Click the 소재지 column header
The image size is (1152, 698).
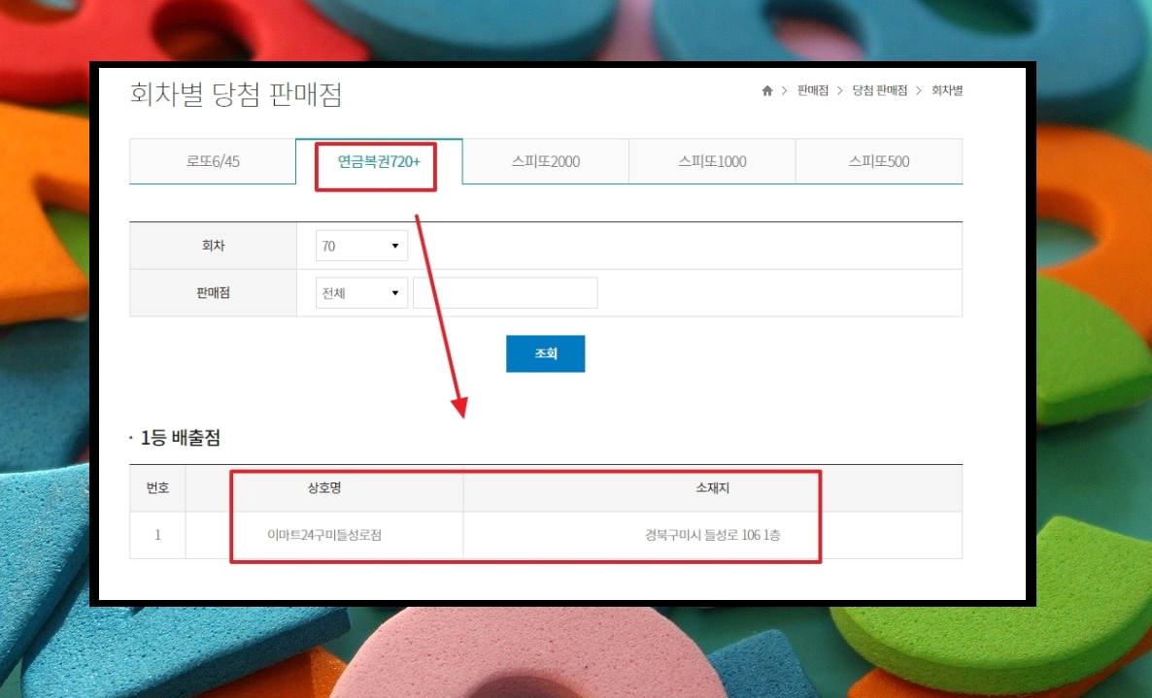point(713,488)
